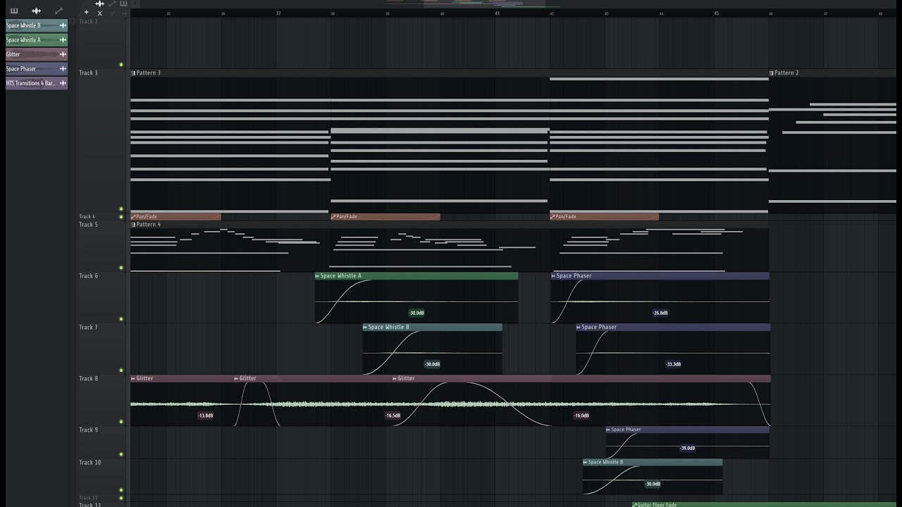Select the first Pan/Fade automation clip on Track 4

[x=175, y=217]
